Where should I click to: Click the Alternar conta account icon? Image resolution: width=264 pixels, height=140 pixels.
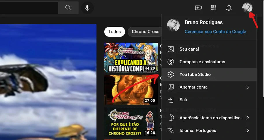(170, 87)
